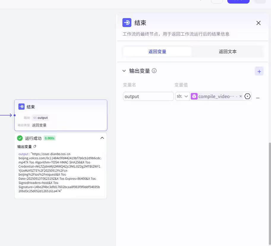Delete the output variable row with minus

(258, 98)
